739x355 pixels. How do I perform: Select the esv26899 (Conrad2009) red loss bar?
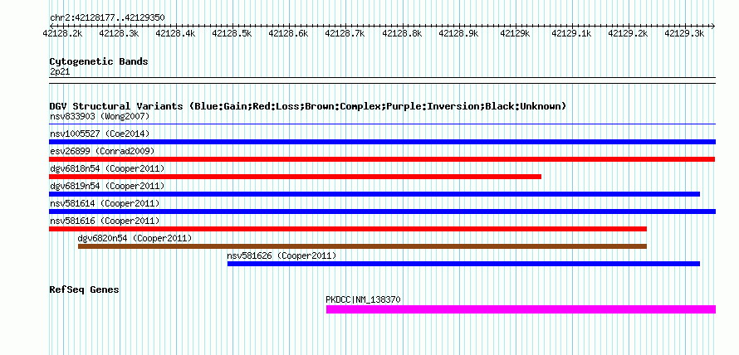click(x=382, y=159)
